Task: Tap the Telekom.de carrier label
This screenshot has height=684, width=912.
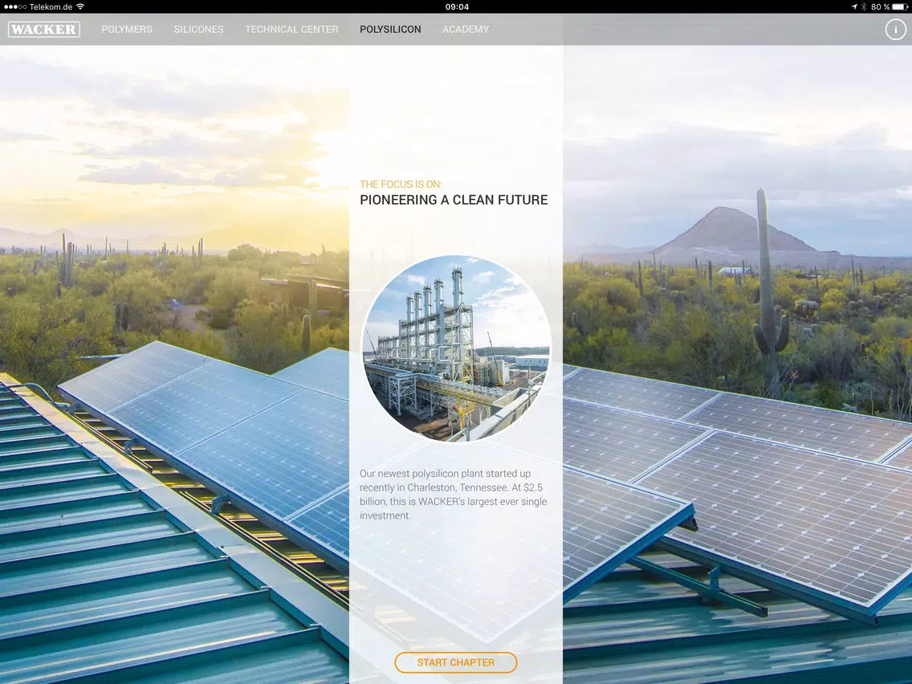Action: pyautogui.click(x=51, y=6)
